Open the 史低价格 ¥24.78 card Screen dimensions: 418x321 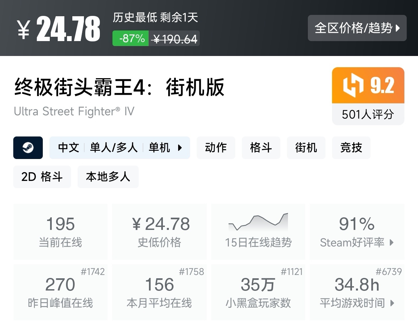(159, 232)
